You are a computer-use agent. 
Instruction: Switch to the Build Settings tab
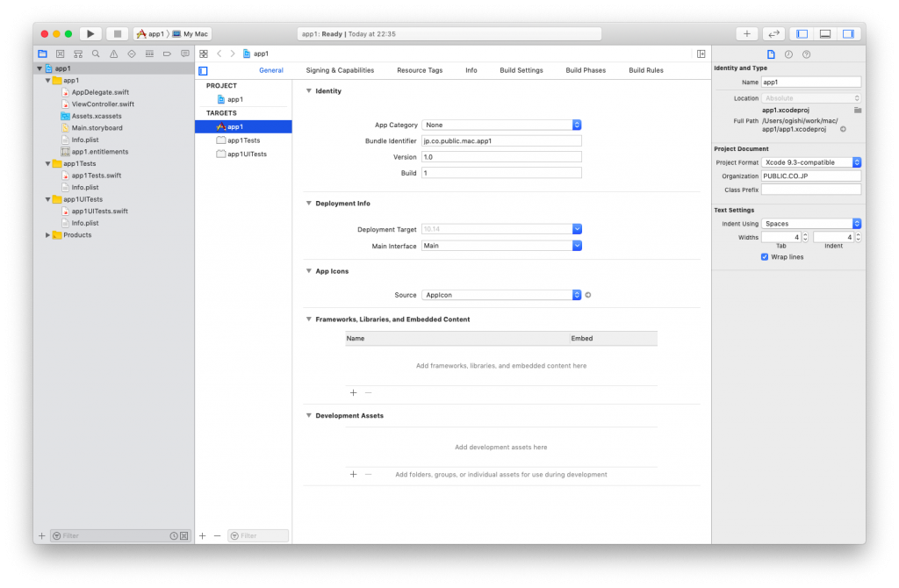[x=521, y=70]
